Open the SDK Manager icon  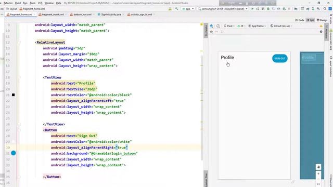tap(318, 9)
